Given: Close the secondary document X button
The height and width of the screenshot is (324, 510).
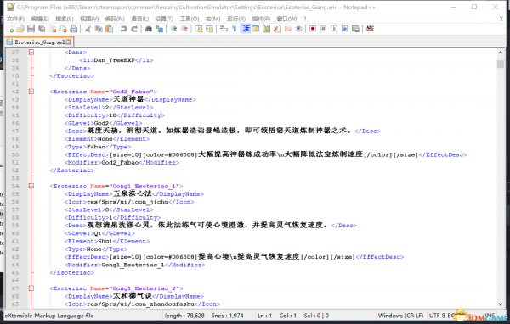Looking at the screenshot, I should 501,20.
